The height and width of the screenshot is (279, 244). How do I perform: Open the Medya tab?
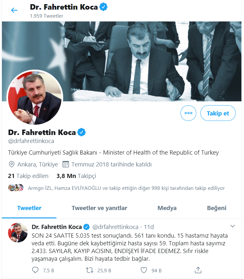(x=167, y=208)
